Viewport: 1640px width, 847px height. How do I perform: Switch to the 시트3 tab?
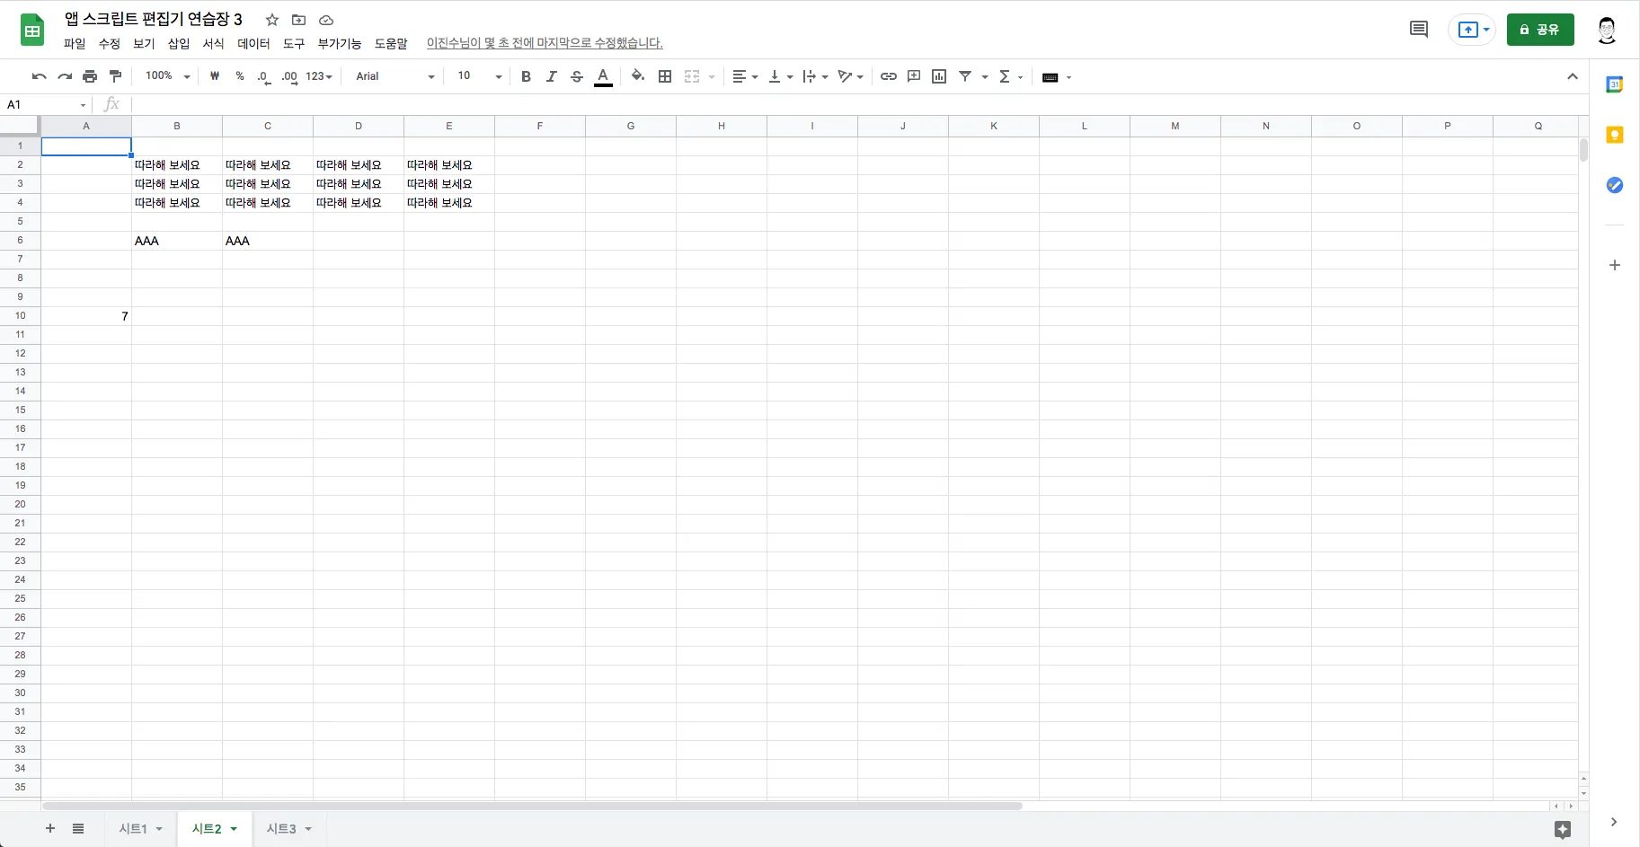tap(281, 828)
